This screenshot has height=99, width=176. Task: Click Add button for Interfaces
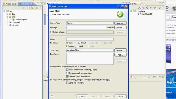click(x=120, y=55)
